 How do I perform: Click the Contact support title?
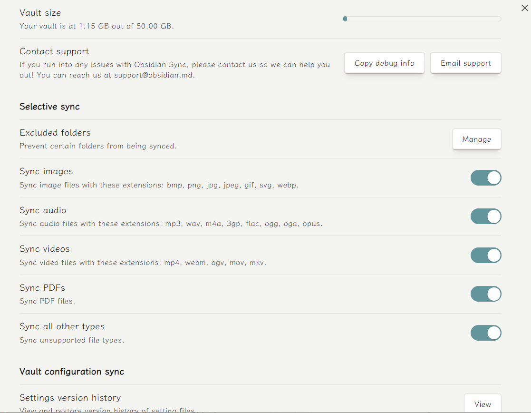tap(54, 51)
